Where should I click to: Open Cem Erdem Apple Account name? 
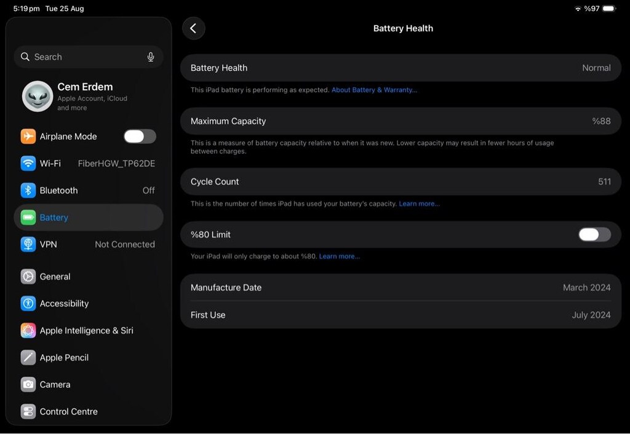coord(85,87)
